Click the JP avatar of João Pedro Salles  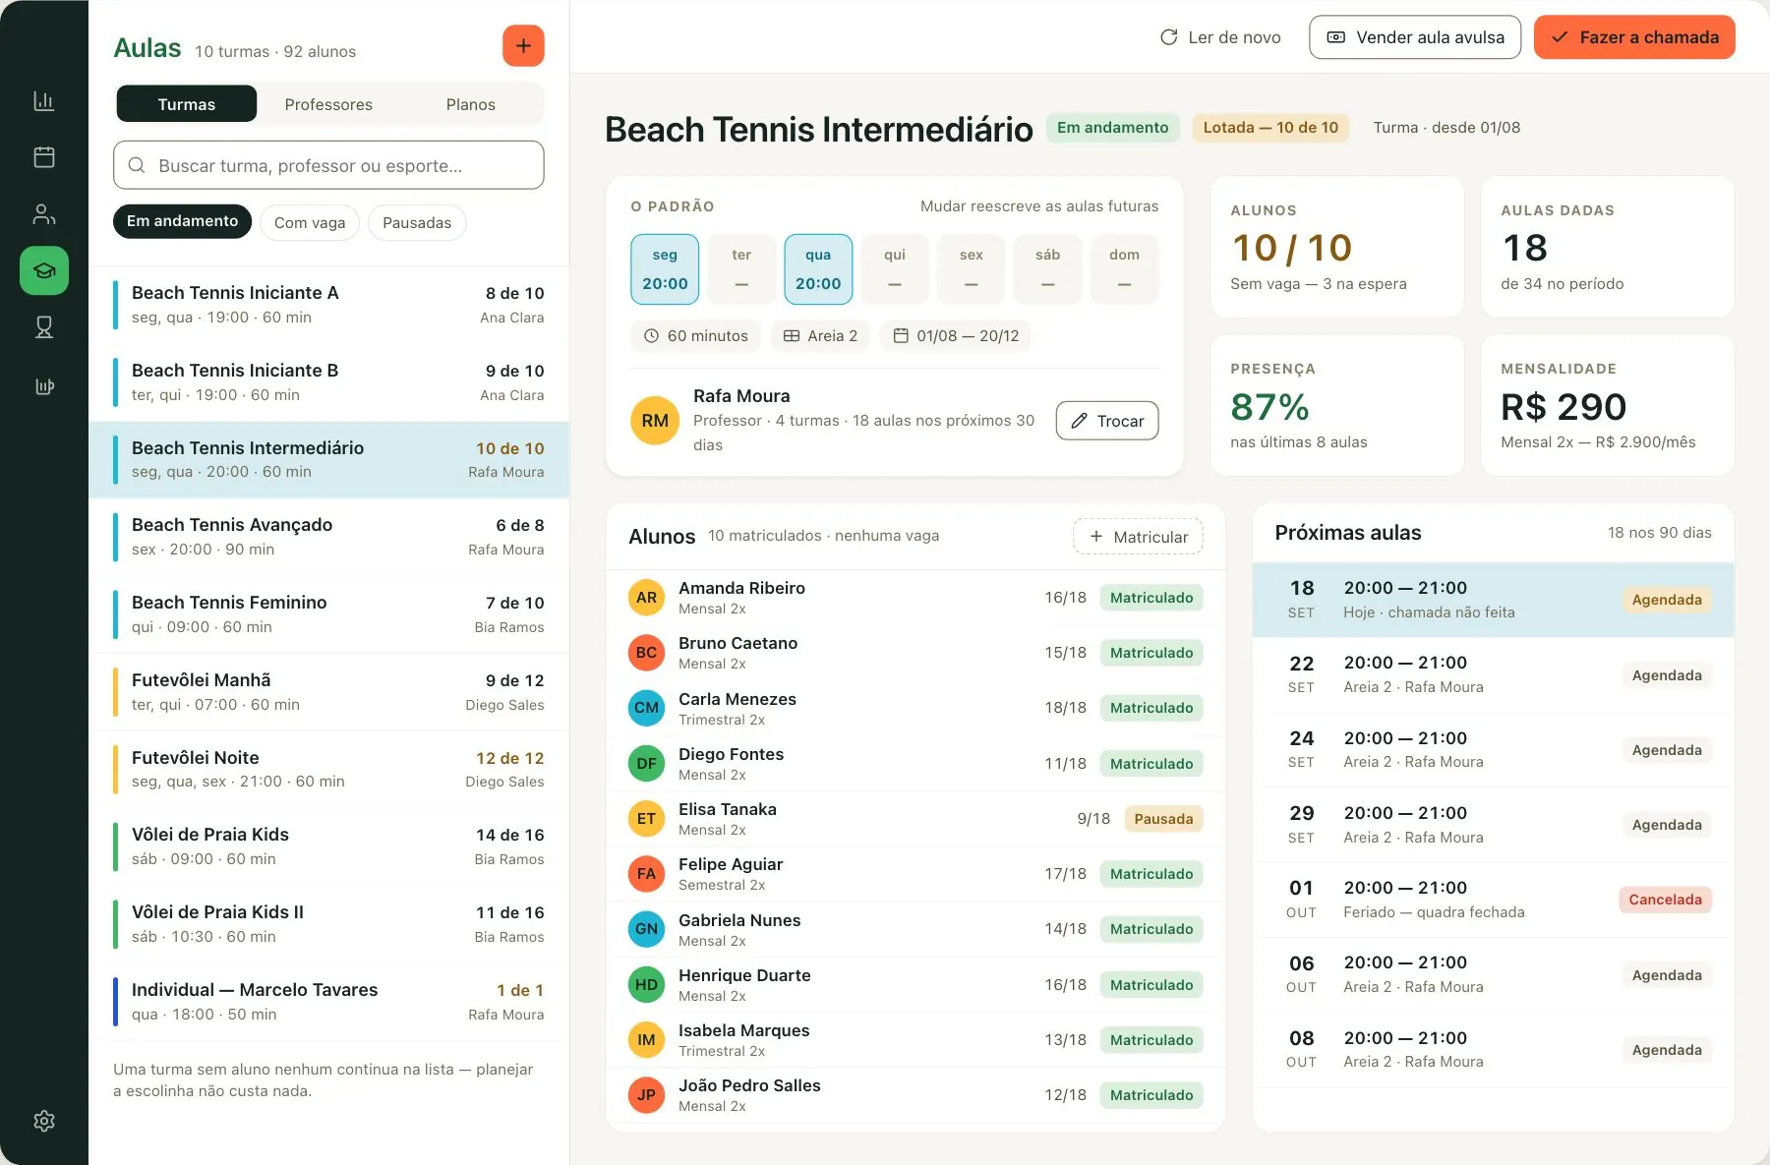[x=646, y=1095]
